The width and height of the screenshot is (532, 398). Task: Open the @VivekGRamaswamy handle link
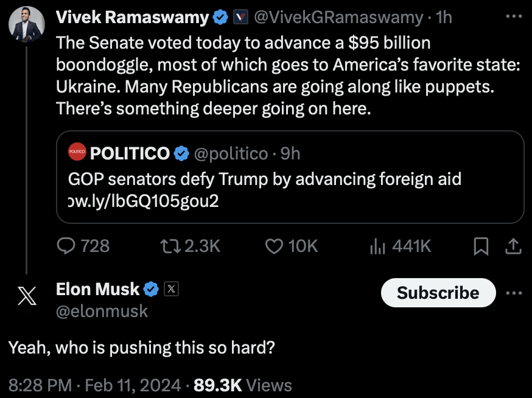[x=337, y=18]
